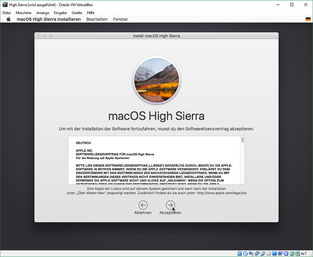Click the license acceptance instruction sentence
Screen dimensions: 313x257
point(156,129)
